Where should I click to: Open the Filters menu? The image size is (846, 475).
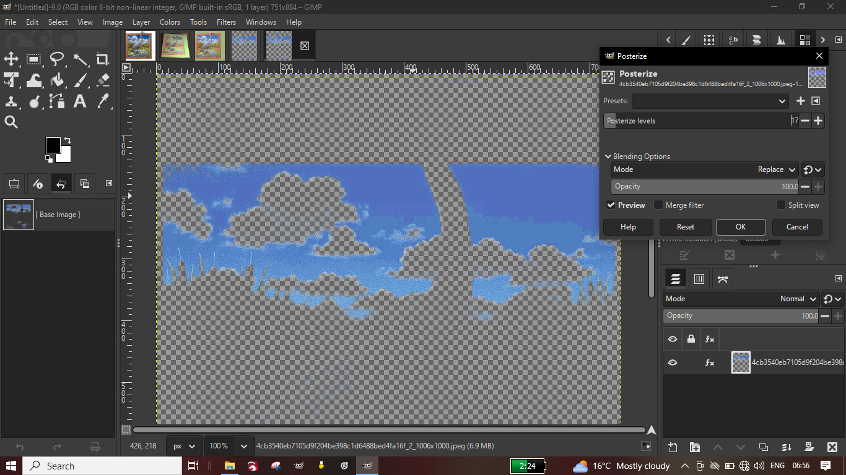tap(226, 22)
